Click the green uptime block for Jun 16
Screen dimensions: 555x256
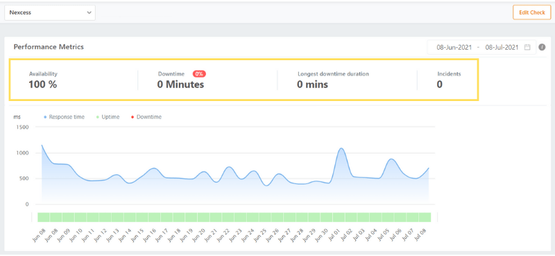pyautogui.click(x=154, y=217)
